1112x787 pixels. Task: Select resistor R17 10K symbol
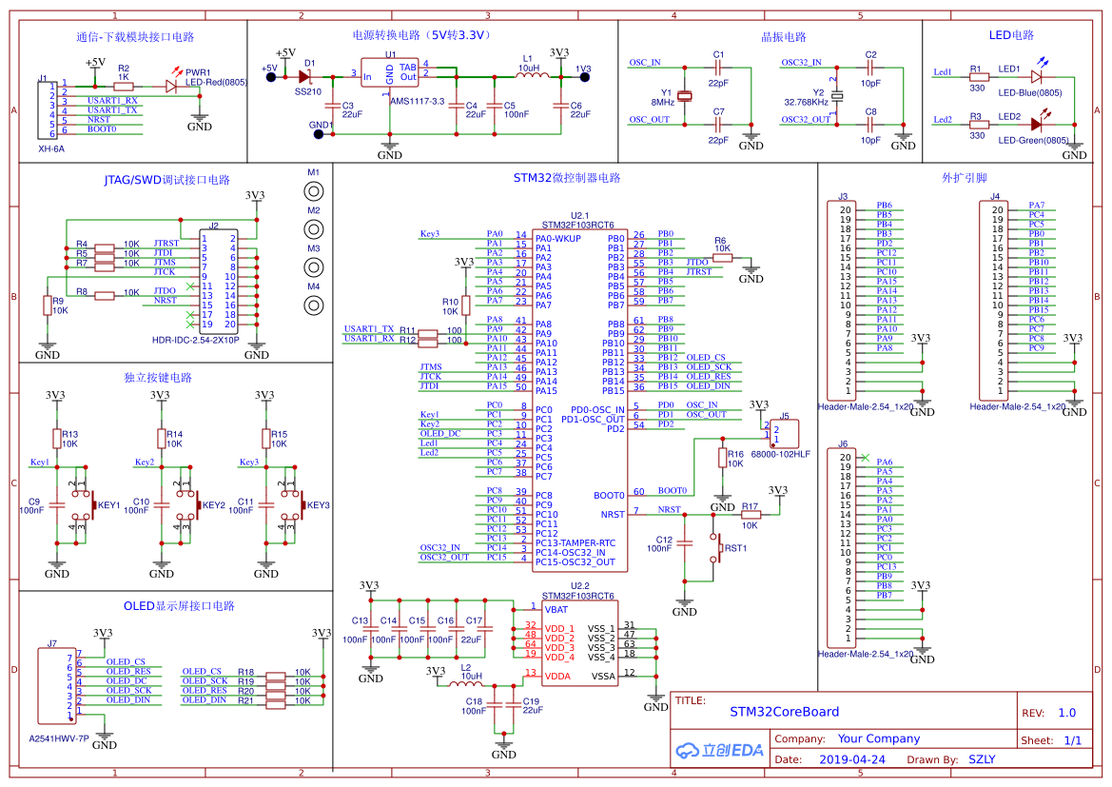point(751,515)
